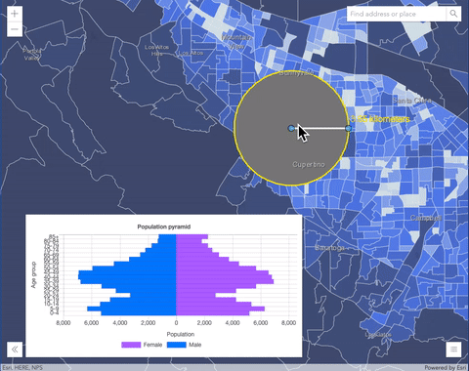The width and height of the screenshot is (469, 371).
Task: Click the Cupertino map label
Action: [309, 164]
